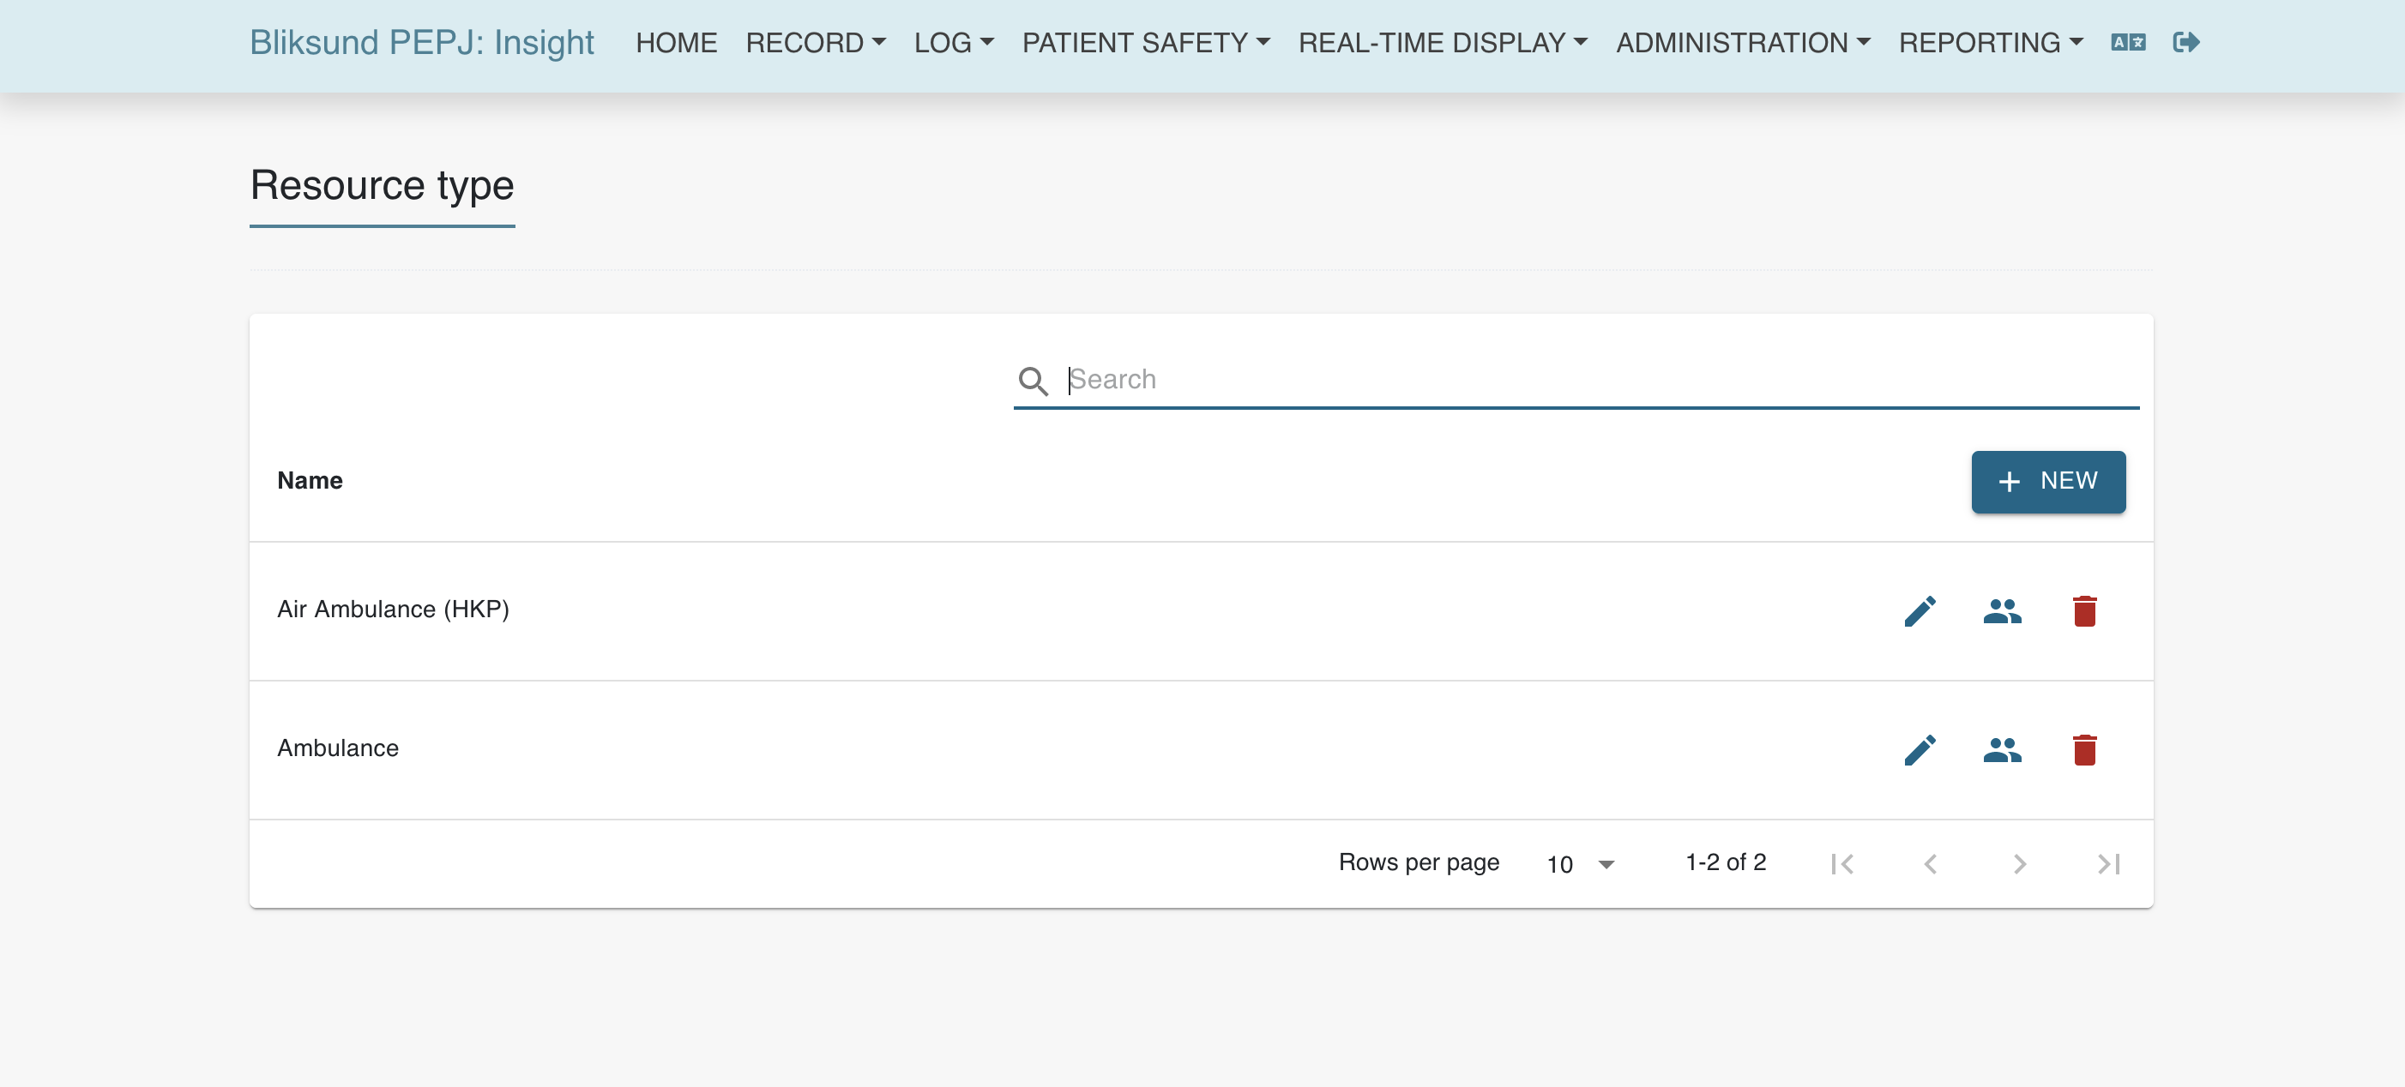
Task: Create a new resource type
Action: tap(2047, 482)
